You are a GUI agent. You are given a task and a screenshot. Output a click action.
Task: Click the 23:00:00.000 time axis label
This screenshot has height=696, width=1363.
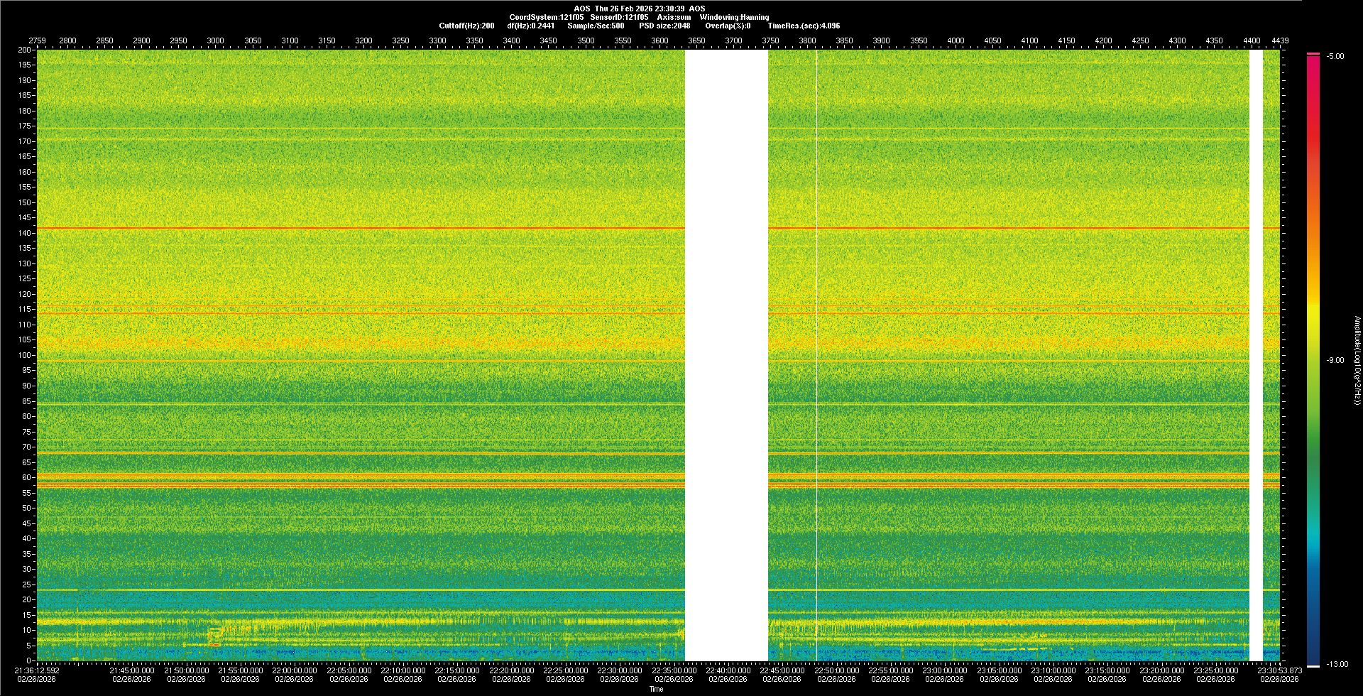click(944, 670)
